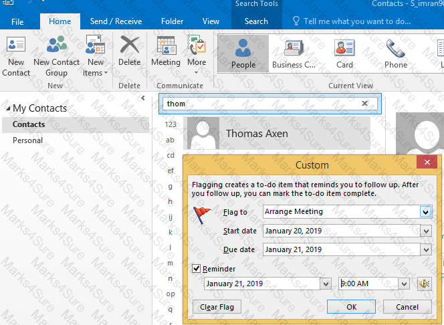This screenshot has width=444, height=325.
Task: Open the Flag to dropdown
Action: click(x=425, y=212)
